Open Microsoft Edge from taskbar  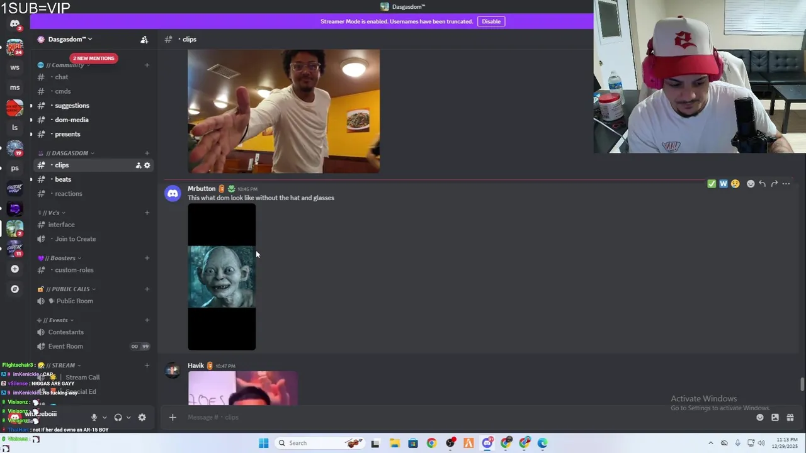tap(543, 443)
